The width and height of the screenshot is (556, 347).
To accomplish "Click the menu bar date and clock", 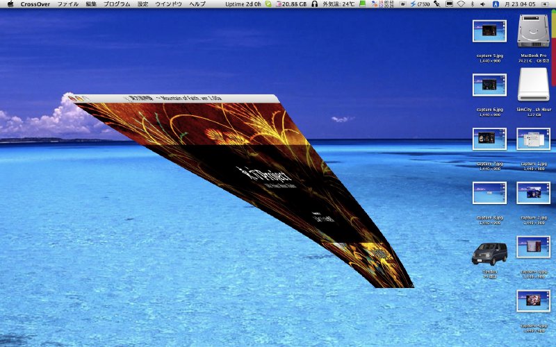I will coord(520,4).
